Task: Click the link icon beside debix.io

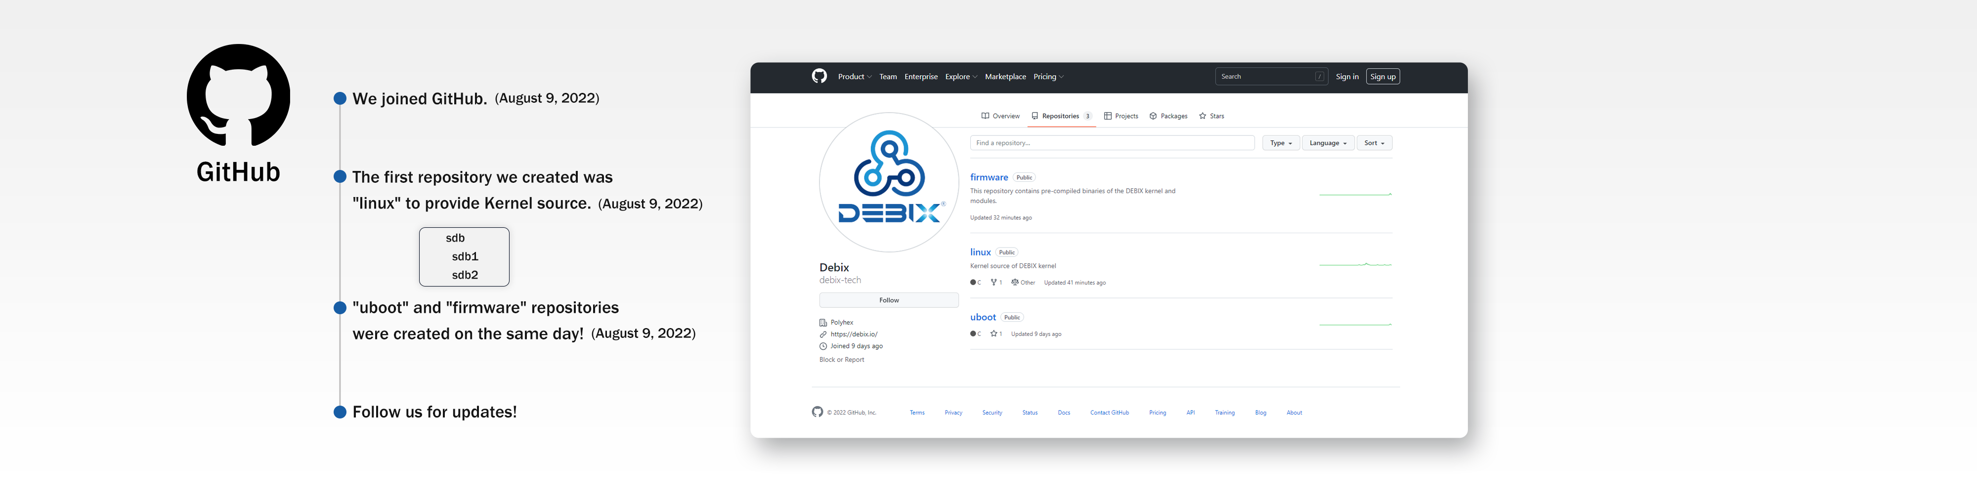Action: click(823, 334)
